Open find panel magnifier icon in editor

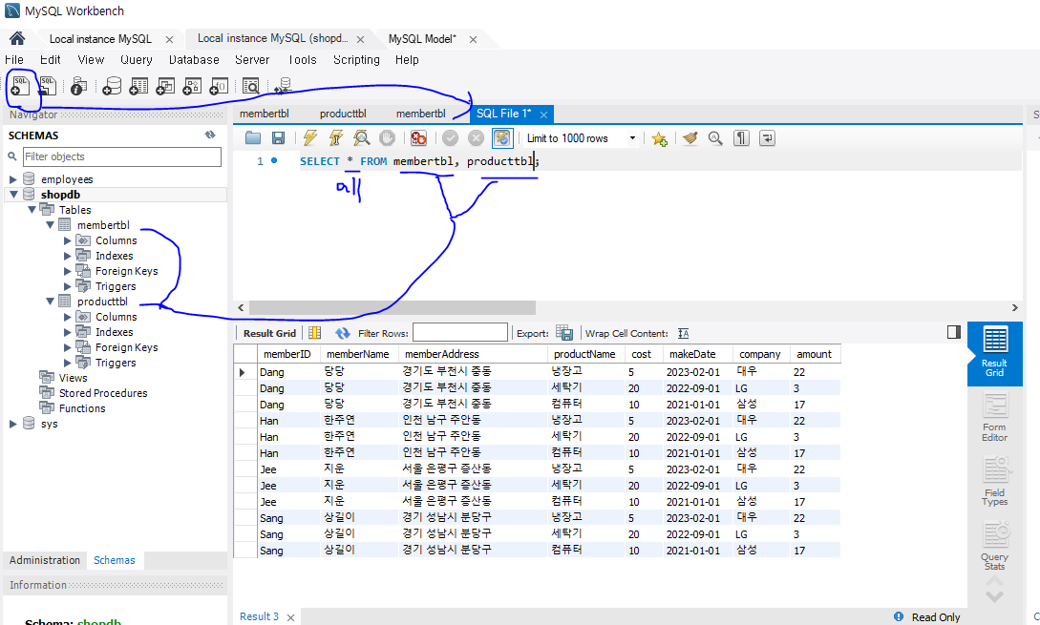(715, 137)
